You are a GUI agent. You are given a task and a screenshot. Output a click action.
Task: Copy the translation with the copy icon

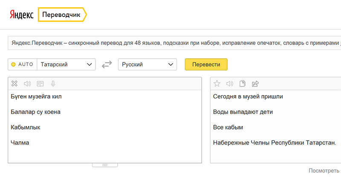point(243,83)
